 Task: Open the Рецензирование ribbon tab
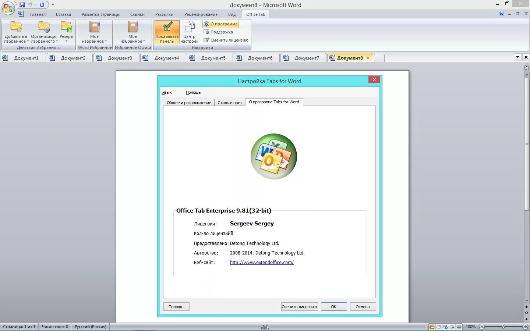[x=201, y=14]
